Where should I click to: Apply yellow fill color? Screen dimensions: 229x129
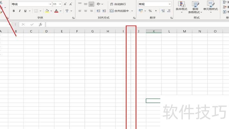47,11
